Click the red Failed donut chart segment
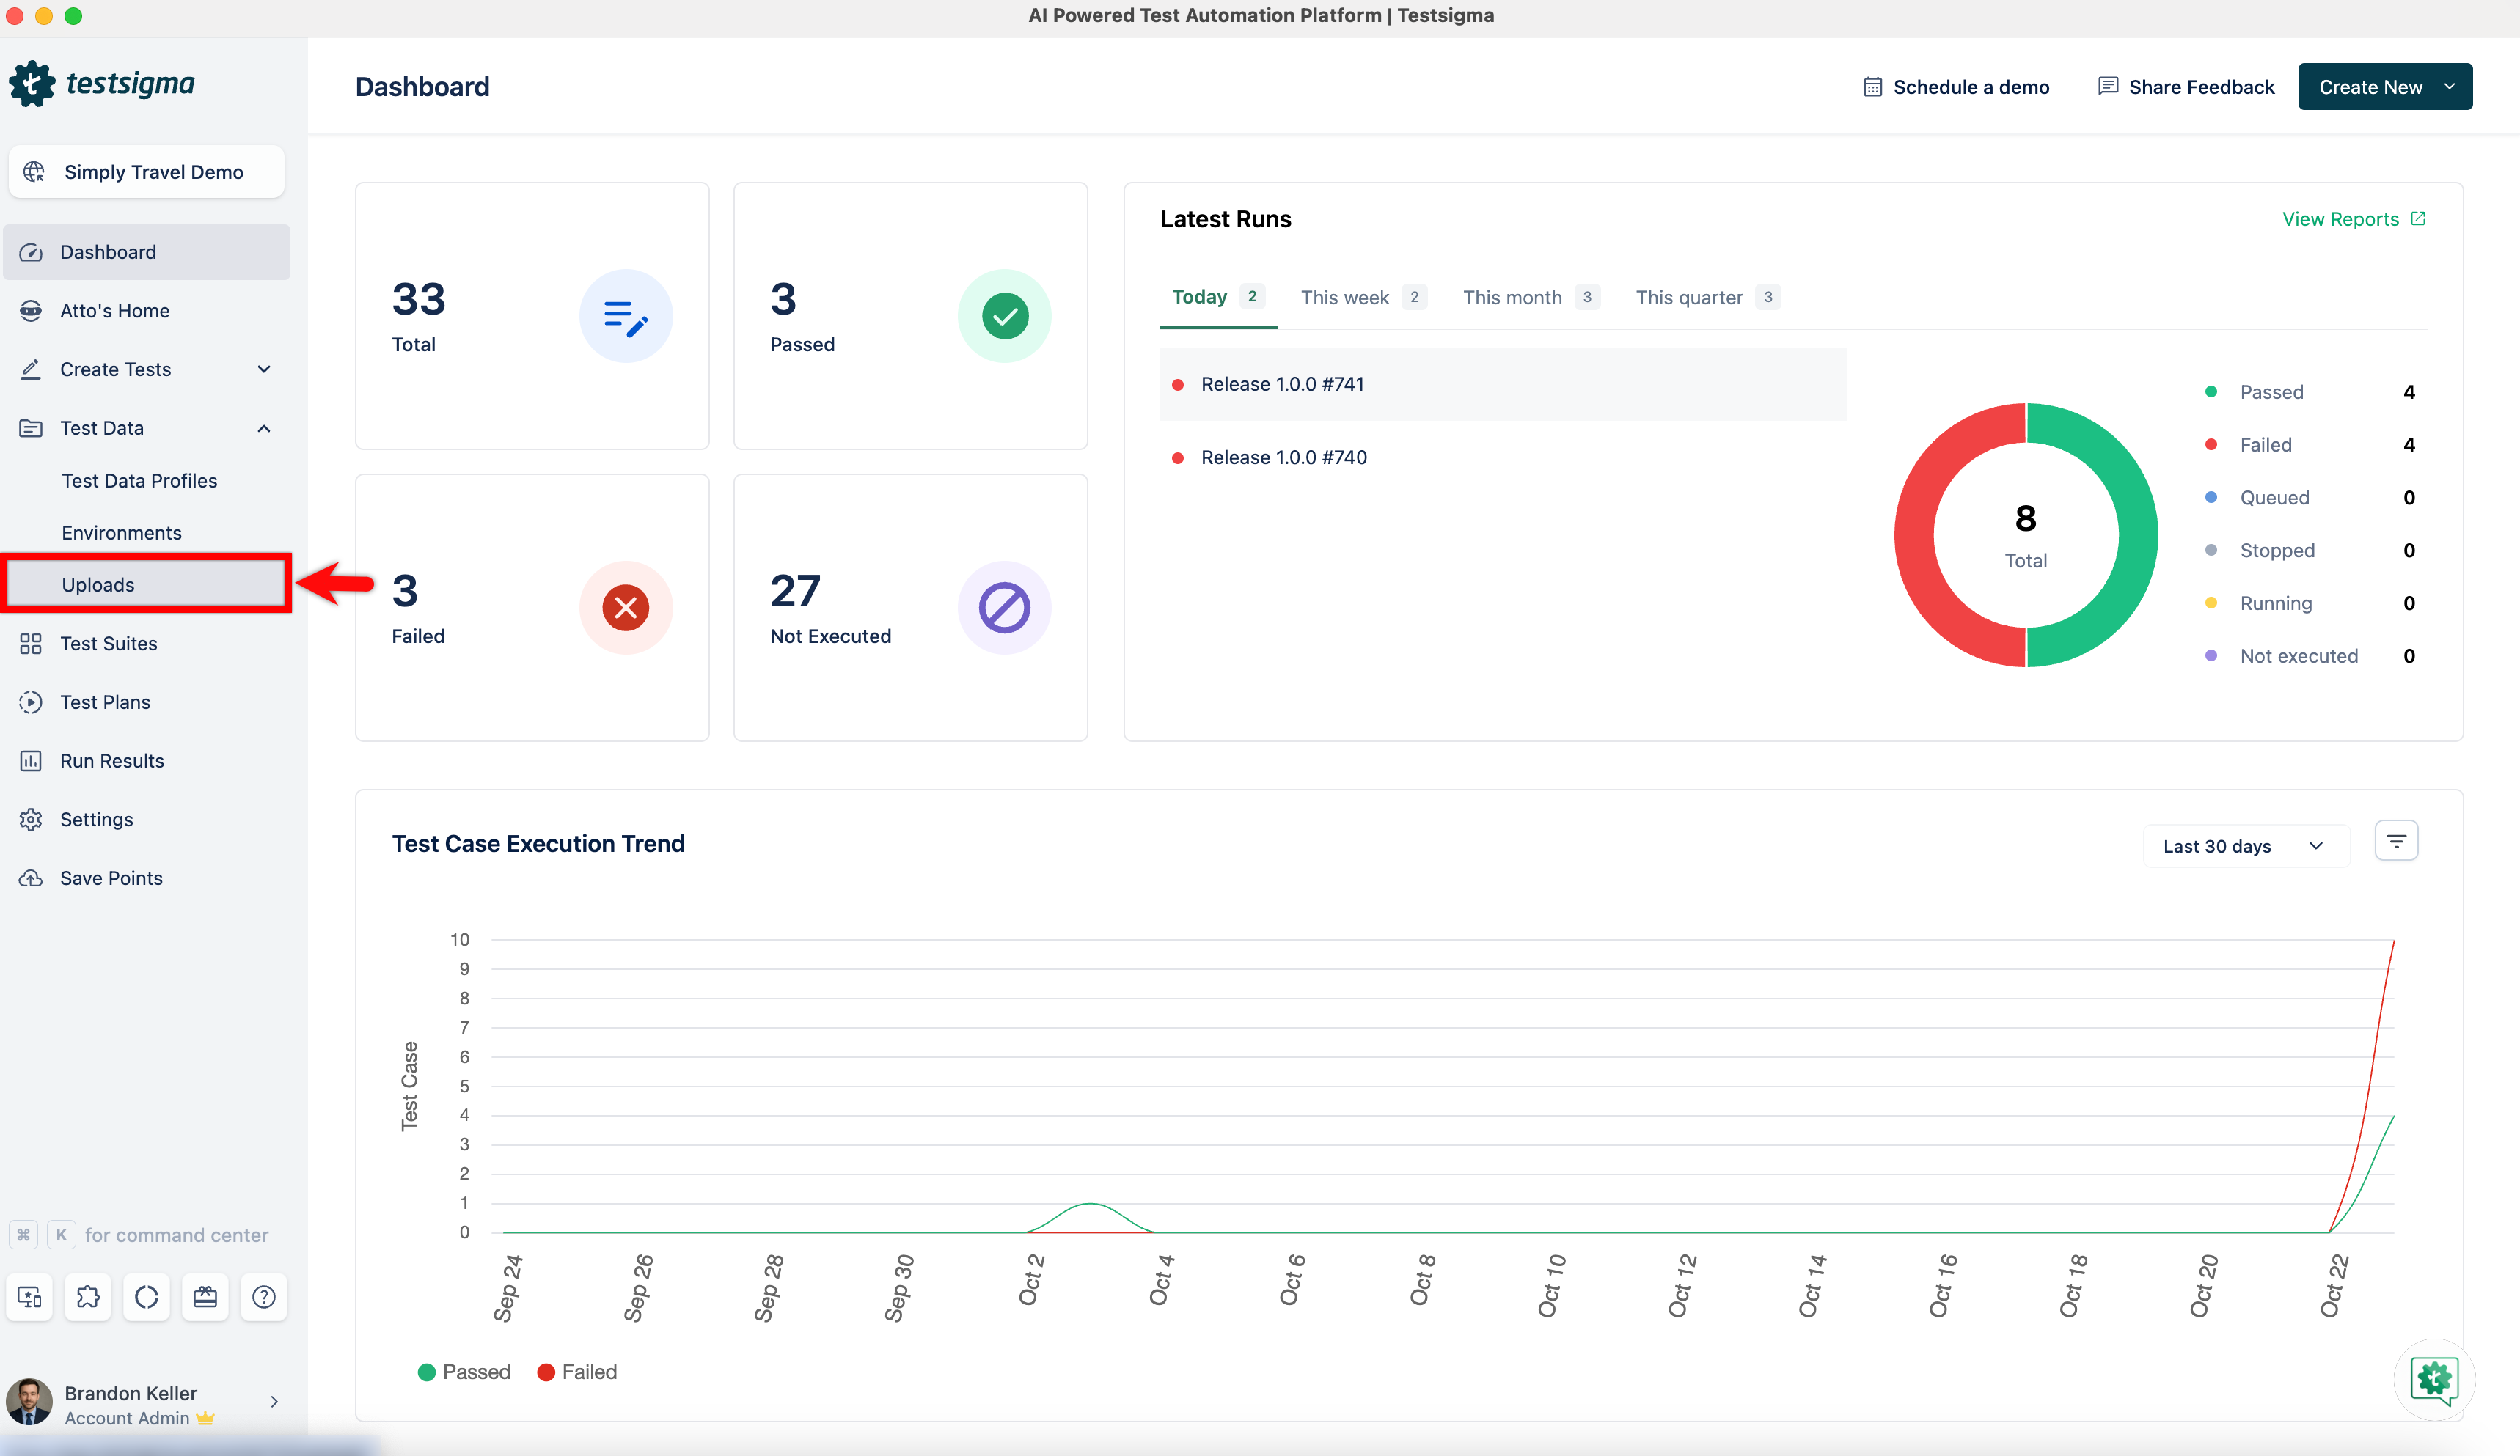Image resolution: width=2520 pixels, height=1456 pixels. [1914, 534]
